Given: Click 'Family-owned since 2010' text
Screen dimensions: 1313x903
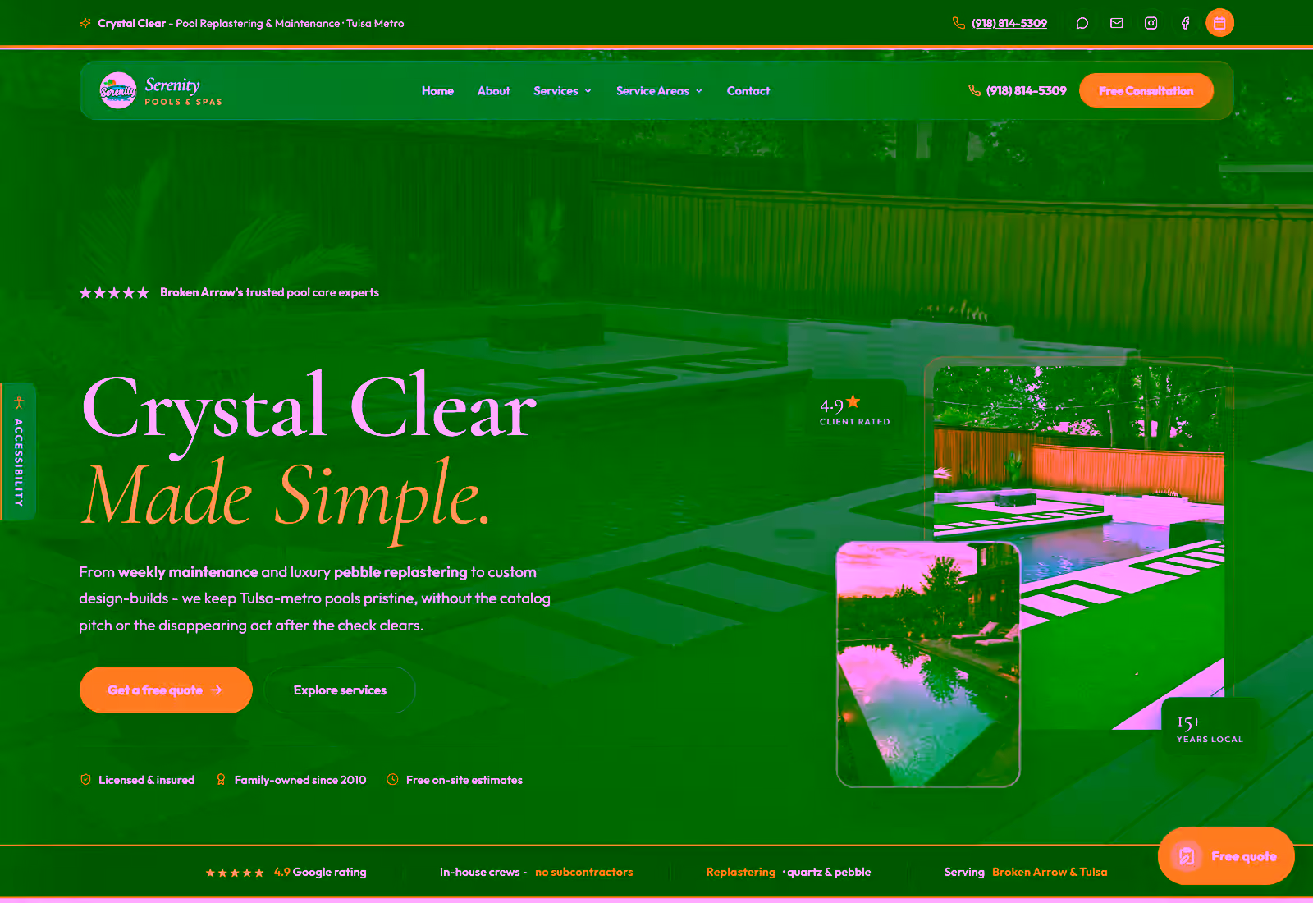Looking at the screenshot, I should [300, 780].
